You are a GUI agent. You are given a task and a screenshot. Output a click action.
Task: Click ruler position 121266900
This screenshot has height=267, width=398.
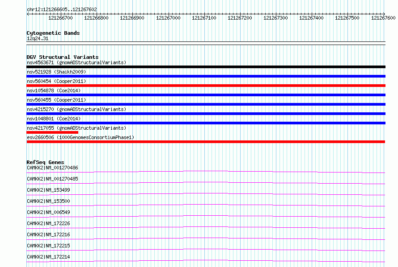(132, 18)
